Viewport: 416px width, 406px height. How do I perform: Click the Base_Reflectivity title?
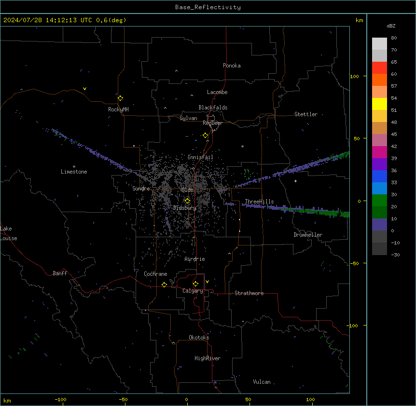click(208, 7)
